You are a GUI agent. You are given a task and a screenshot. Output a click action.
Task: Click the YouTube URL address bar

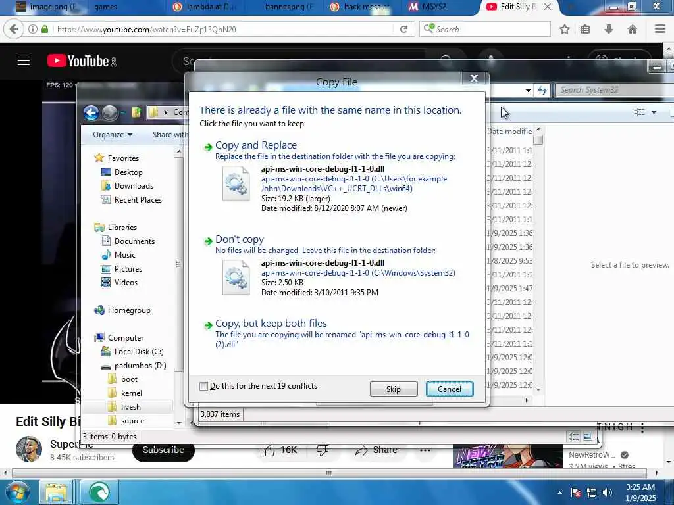tap(224, 29)
